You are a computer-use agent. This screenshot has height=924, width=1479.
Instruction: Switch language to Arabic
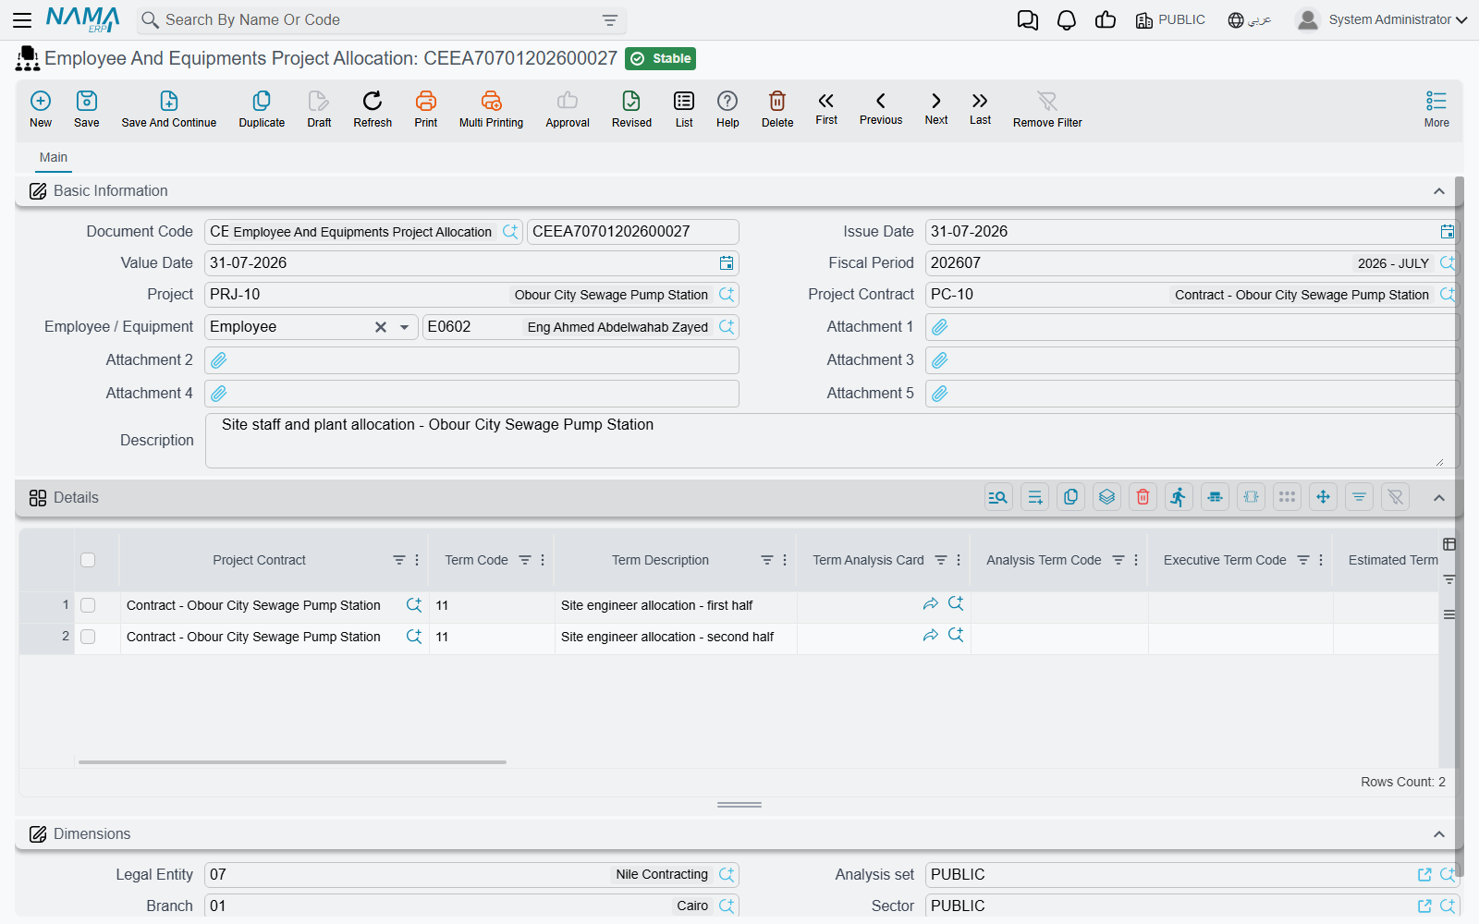[1249, 19]
